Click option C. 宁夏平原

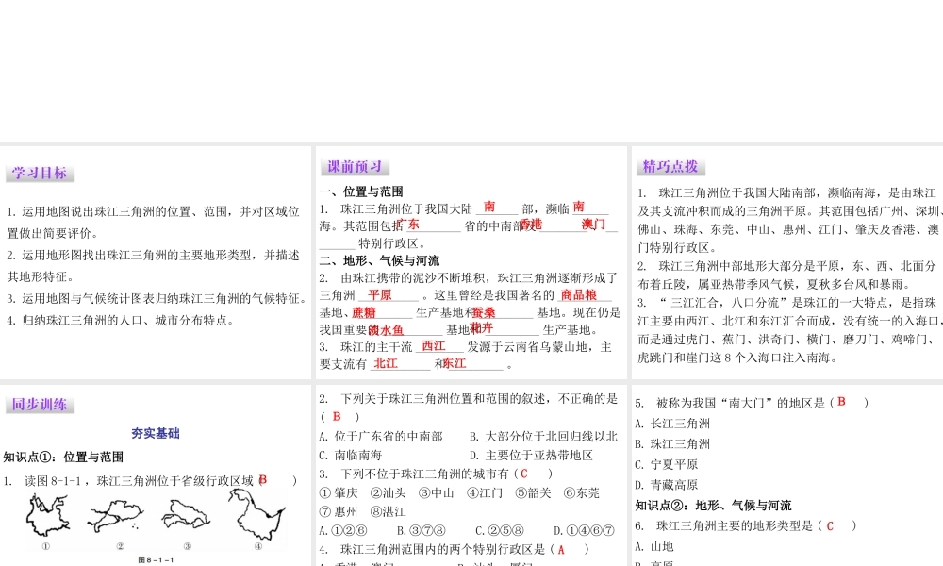coord(667,464)
